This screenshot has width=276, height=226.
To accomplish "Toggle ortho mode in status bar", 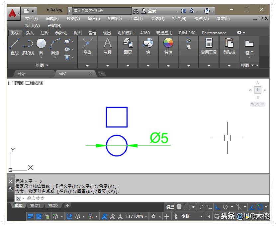I will (x=218, y=207).
